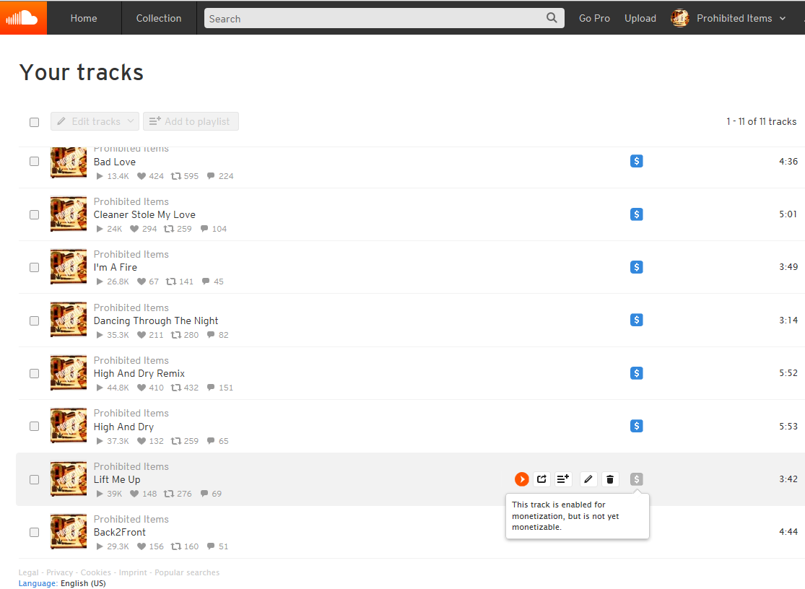
Task: Click the reposts icon for Lift Me Up
Action: [168, 494]
